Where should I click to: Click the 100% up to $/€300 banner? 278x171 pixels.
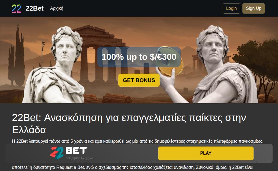139,57
